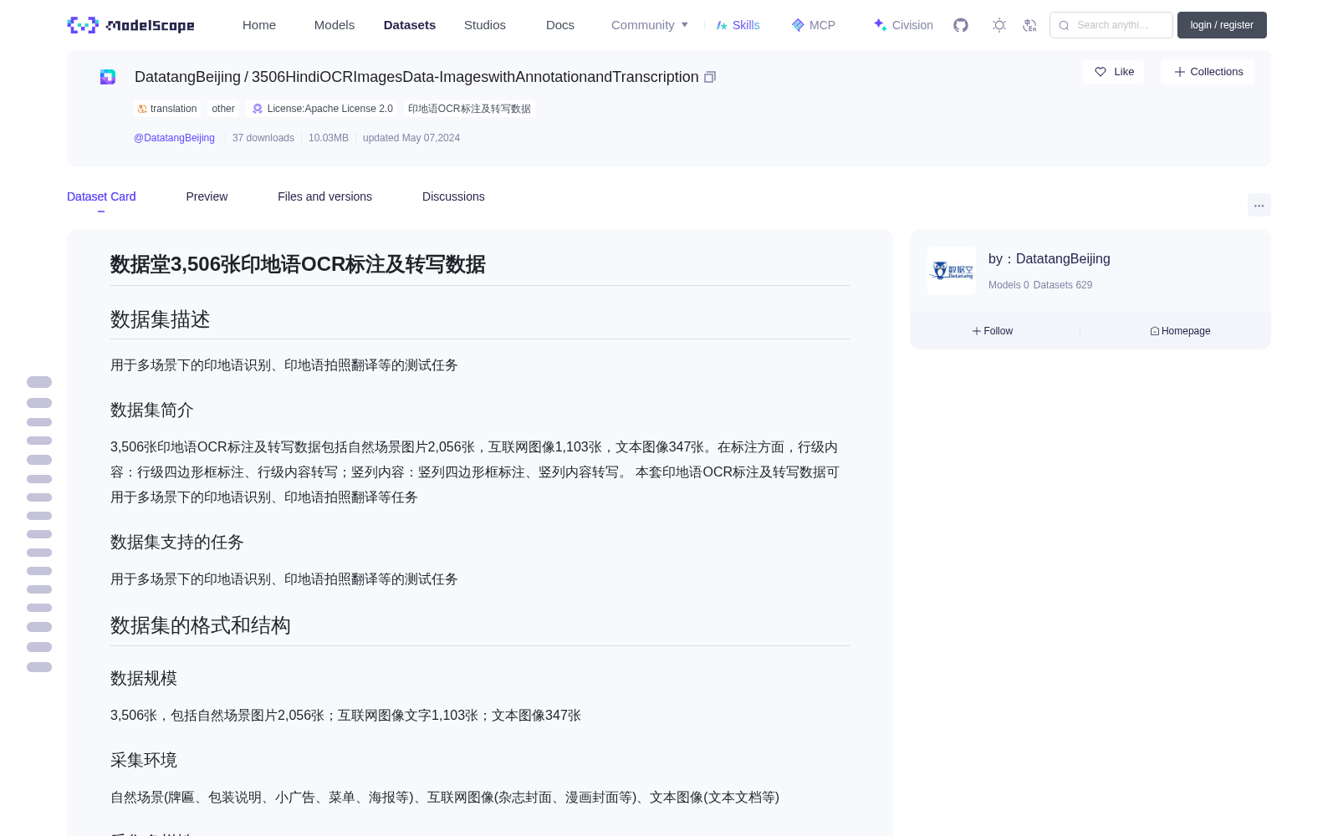This screenshot has width=1338, height=836.
Task: Copy dataset name with the copy icon
Action: 710,77
